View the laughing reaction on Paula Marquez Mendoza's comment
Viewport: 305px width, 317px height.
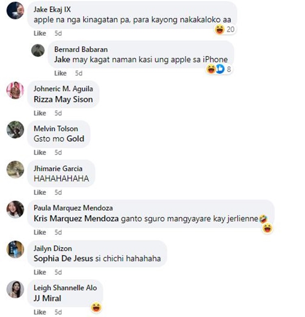pyautogui.click(x=268, y=229)
